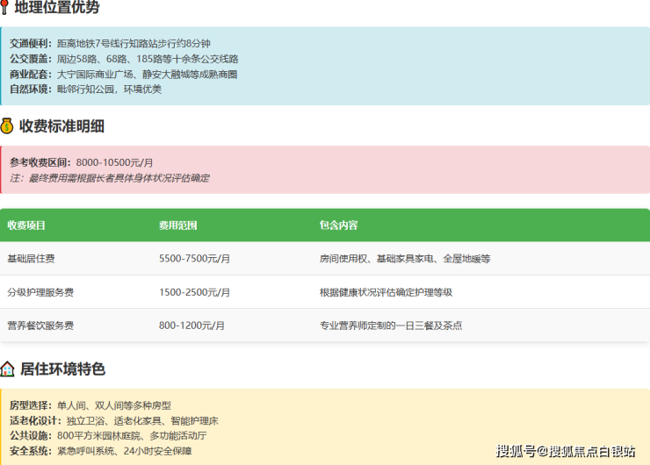The width and height of the screenshot is (650, 465).
Task: Click the 包含内容 table column header
Action: pos(338,225)
